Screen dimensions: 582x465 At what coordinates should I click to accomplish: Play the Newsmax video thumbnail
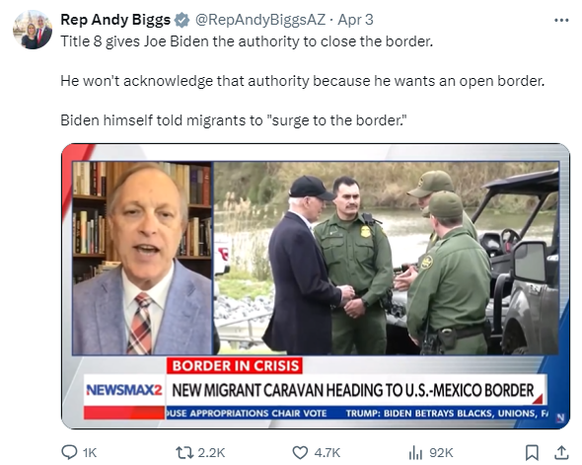pos(316,286)
